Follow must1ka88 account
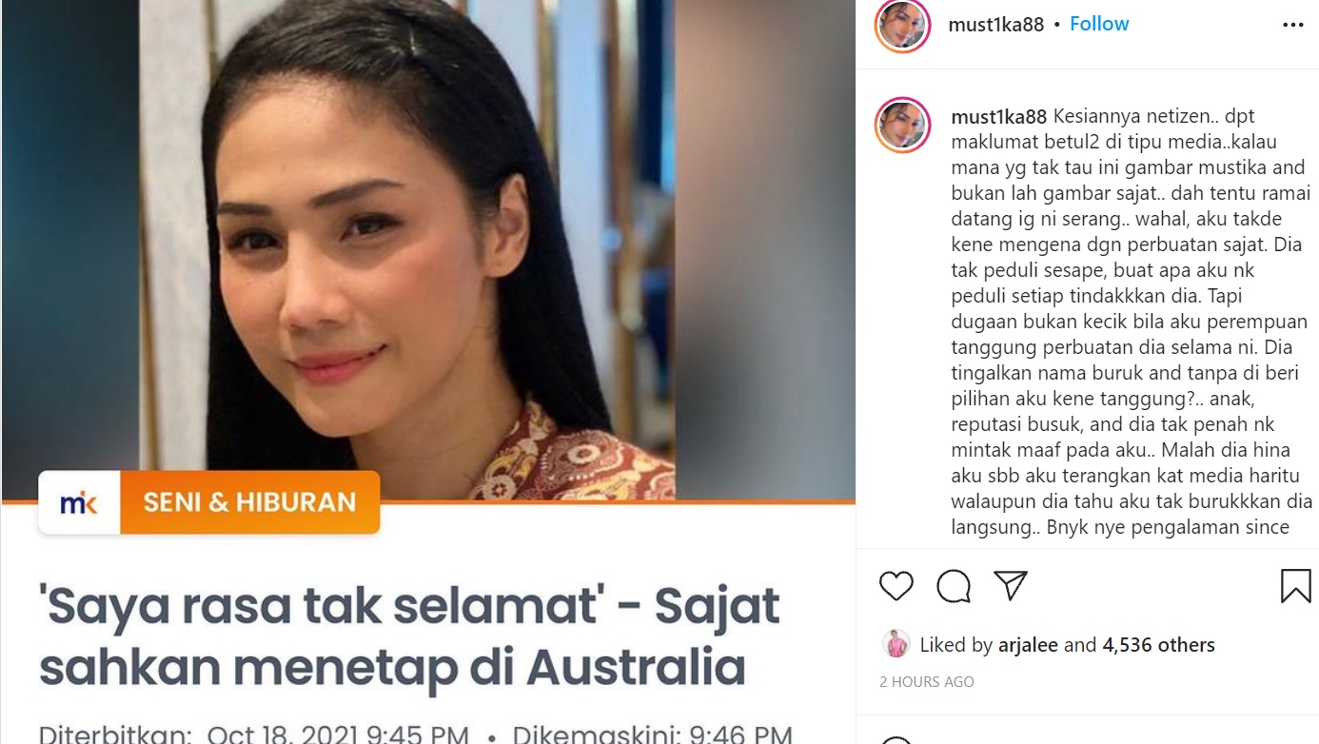Image resolution: width=1319 pixels, height=744 pixels. tap(1099, 24)
